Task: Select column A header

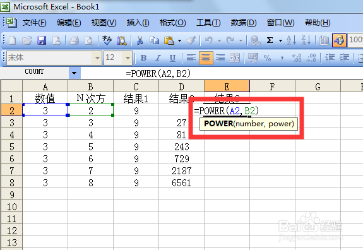Action: pos(45,86)
